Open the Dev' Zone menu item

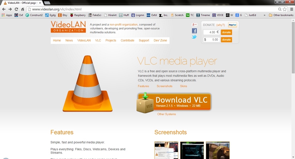(x=160, y=40)
